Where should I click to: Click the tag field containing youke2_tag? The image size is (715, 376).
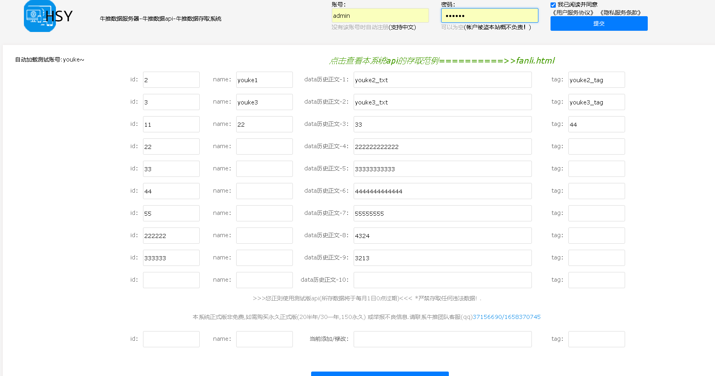(597, 80)
